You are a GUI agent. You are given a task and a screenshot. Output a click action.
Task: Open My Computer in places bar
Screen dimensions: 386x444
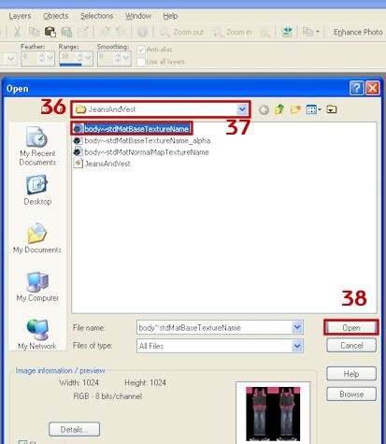click(x=37, y=287)
